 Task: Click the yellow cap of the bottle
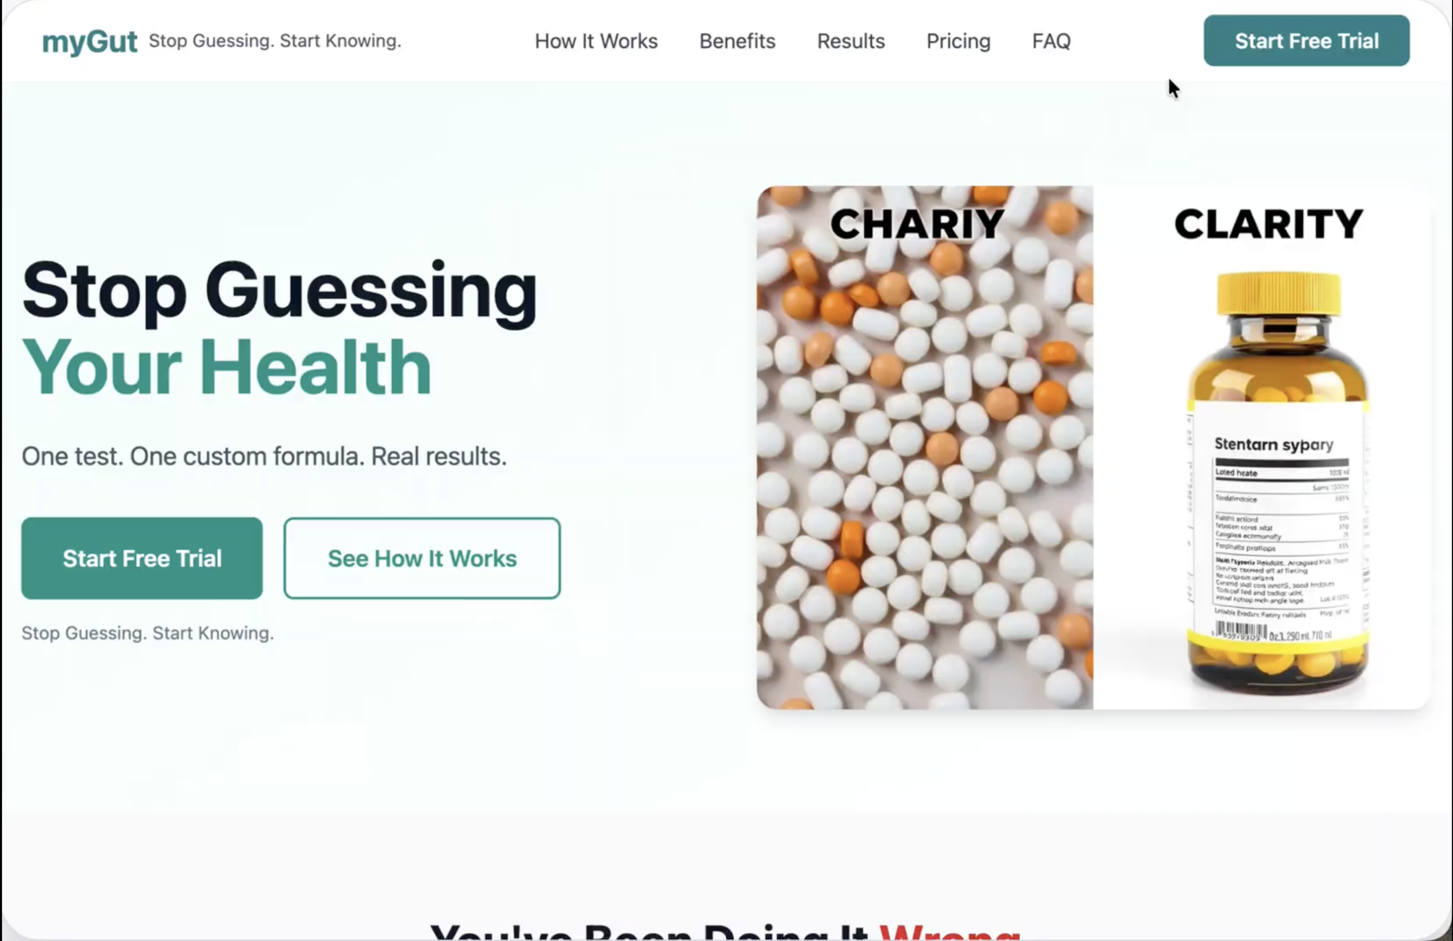1278,293
